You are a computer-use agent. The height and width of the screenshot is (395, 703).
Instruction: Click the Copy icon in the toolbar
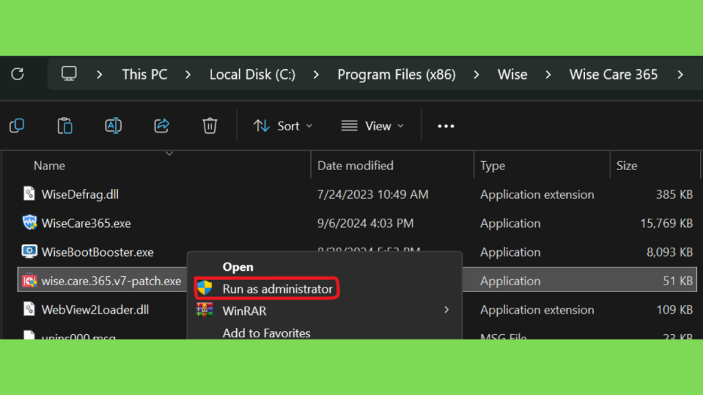coord(17,125)
